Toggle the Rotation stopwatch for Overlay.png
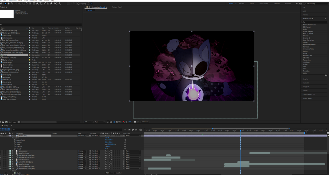This screenshot has height=175, width=329. pos(15,147)
